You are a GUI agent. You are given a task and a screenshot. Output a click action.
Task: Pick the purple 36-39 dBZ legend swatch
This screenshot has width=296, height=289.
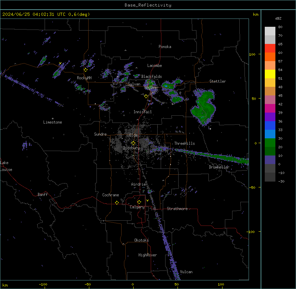(270, 117)
